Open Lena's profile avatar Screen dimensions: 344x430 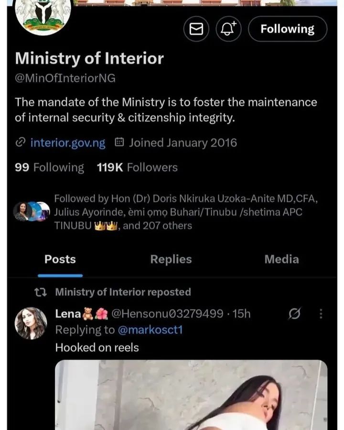[x=31, y=323]
